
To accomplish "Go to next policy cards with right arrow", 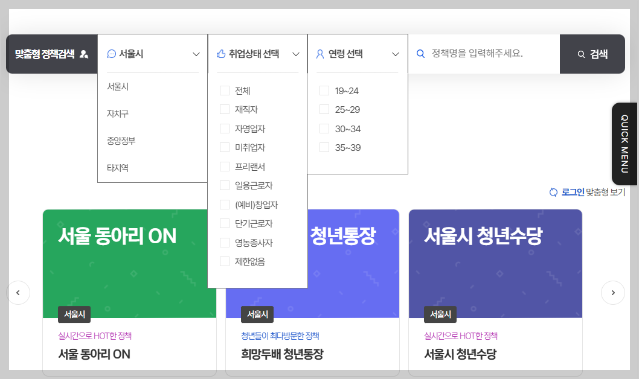I will pos(613,293).
